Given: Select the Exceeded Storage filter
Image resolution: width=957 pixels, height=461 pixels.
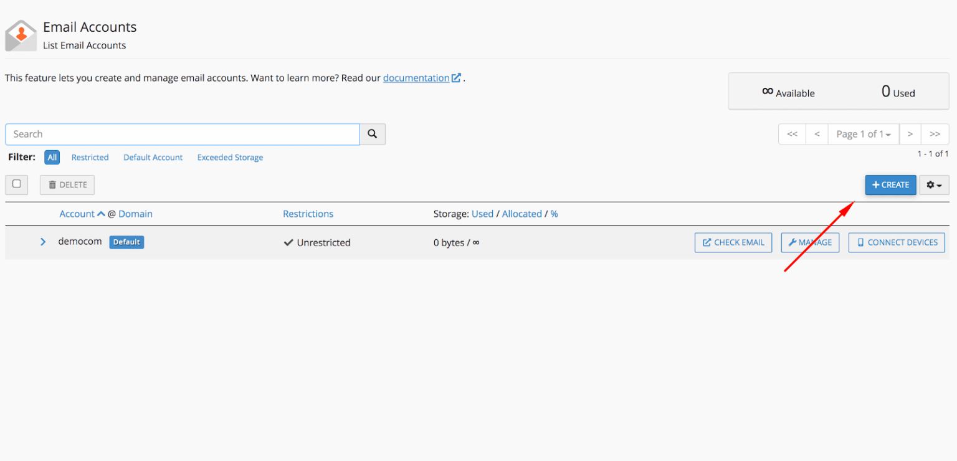Looking at the screenshot, I should coord(230,157).
